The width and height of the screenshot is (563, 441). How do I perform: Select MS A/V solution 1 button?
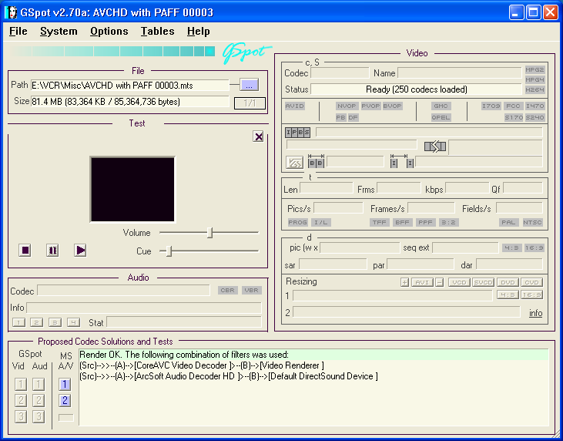pos(65,385)
